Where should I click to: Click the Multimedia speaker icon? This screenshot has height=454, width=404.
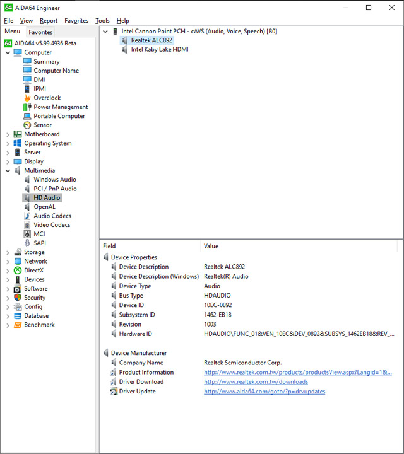pos(18,170)
